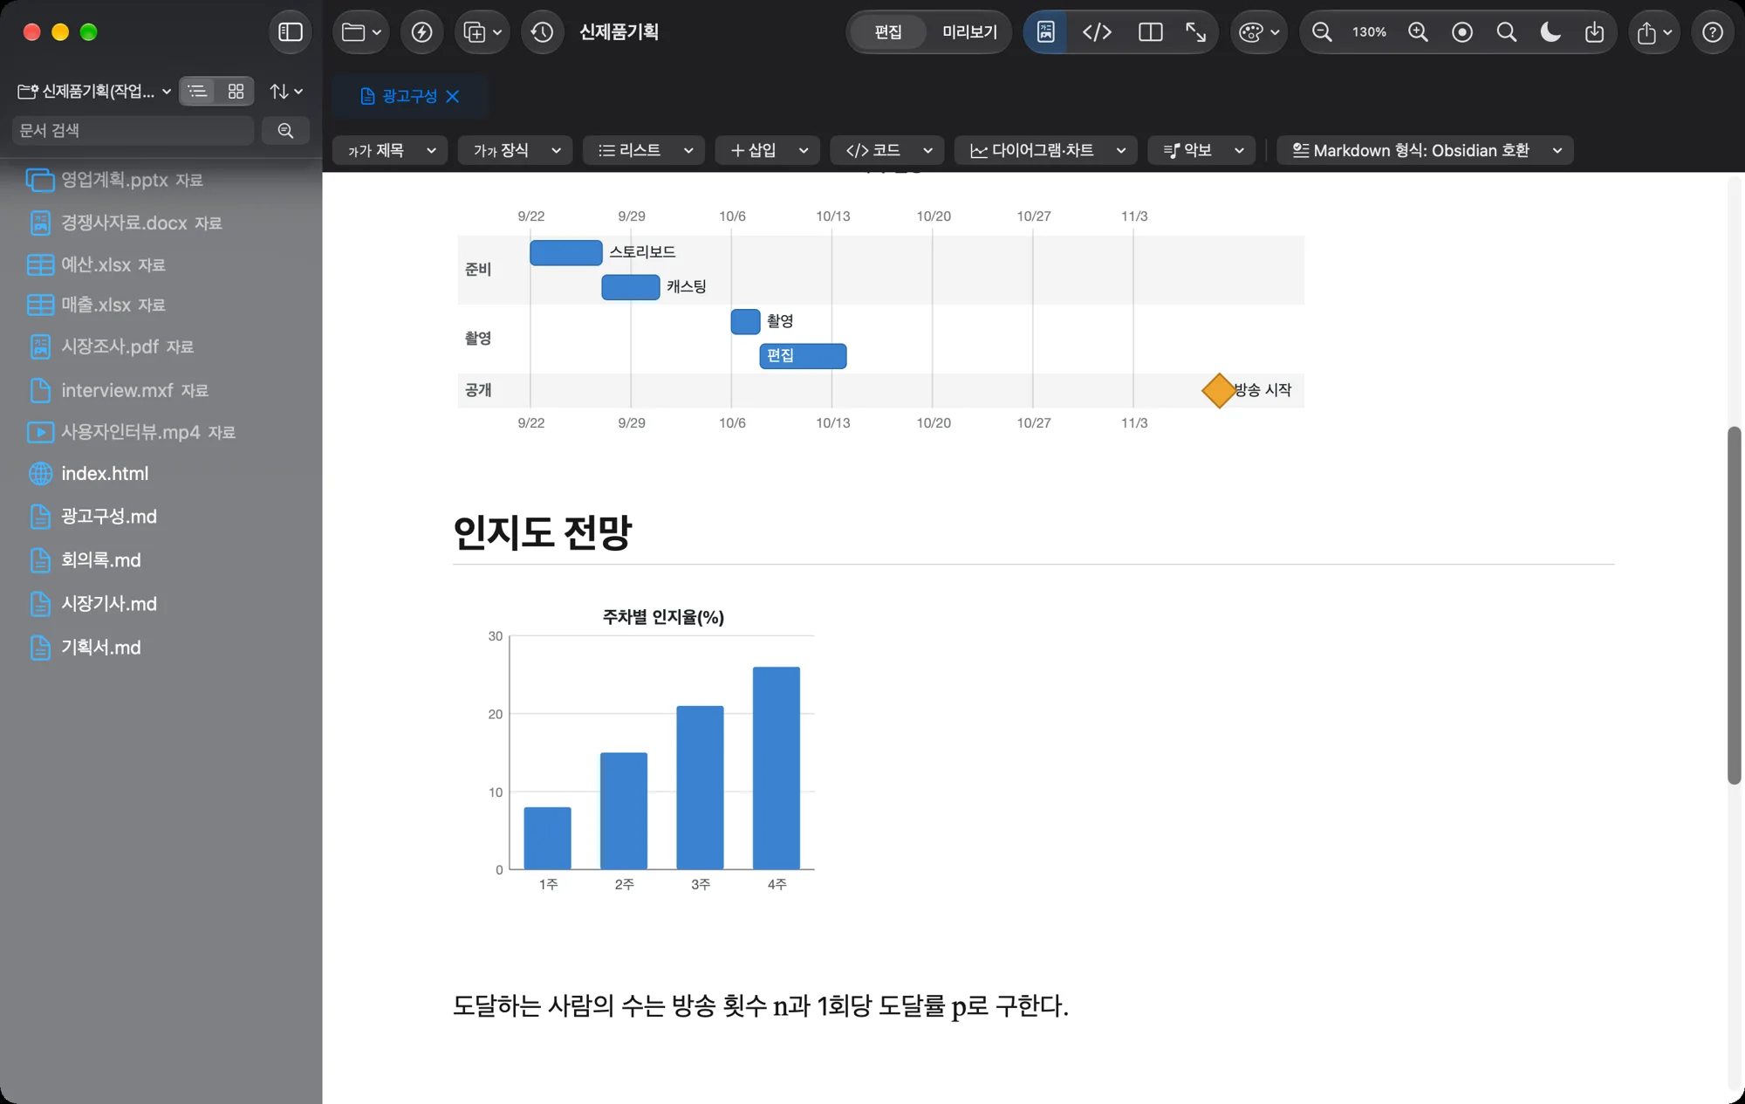
Task: Click the vertical scrollbar thumb
Action: pos(1734,606)
